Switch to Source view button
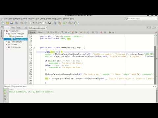Image resolution: width=158 pixels, height=118 pixels. (x=32, y=32)
